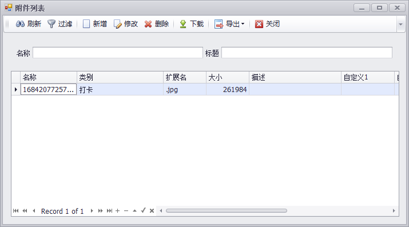
Task: Confirm the edit with the navigator checkmark button
Action: point(143,210)
